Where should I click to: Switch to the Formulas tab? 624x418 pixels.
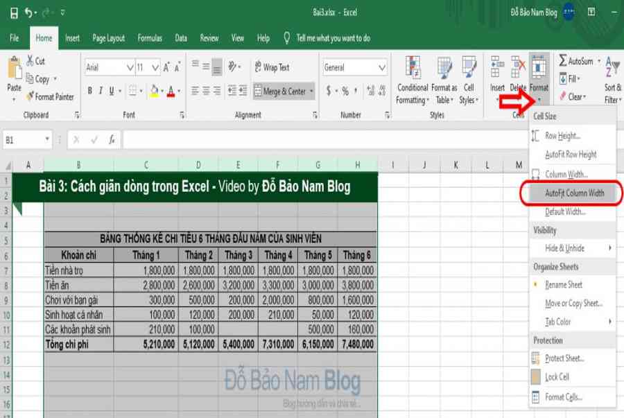[x=150, y=38]
